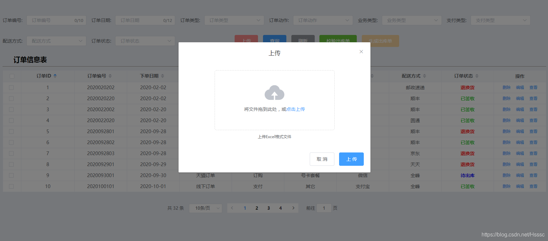Go to previous page arrow
This screenshot has width=548, height=241.
tap(232, 208)
